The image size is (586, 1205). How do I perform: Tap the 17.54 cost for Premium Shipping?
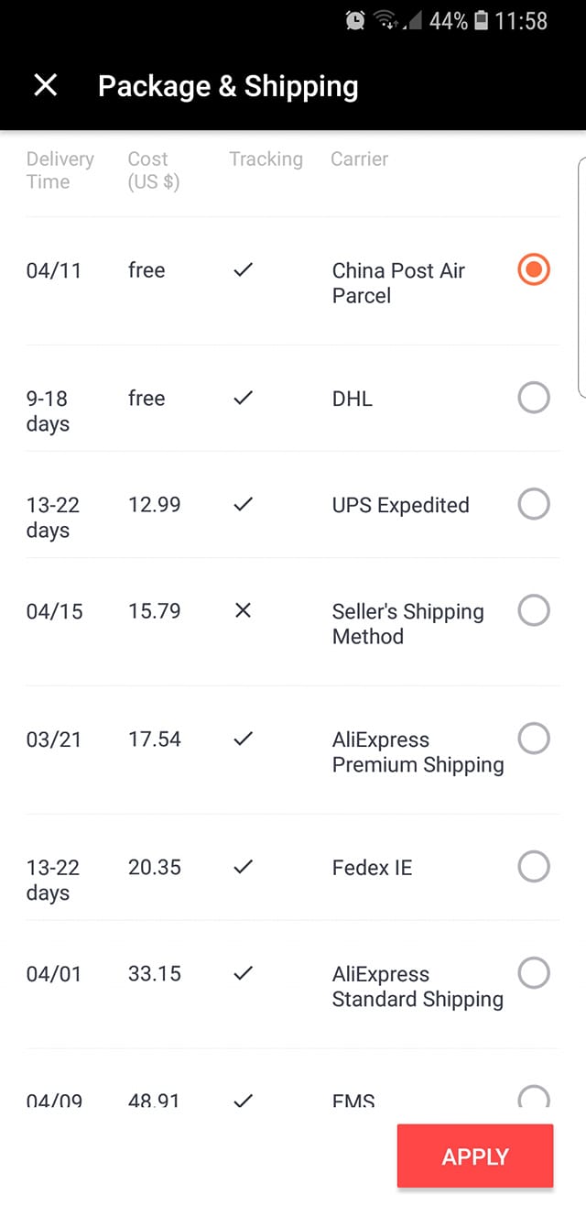(155, 739)
